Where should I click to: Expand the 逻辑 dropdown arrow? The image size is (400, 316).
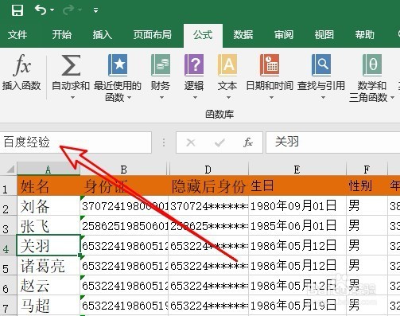click(195, 98)
